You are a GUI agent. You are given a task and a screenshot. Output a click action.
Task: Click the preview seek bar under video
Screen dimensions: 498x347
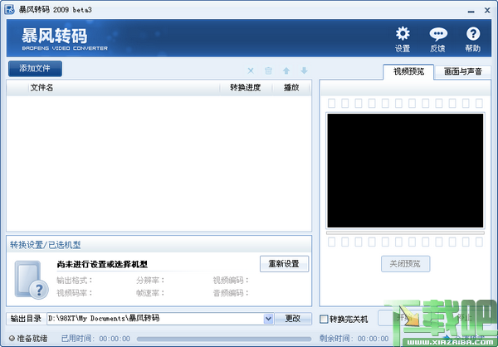pos(405,233)
